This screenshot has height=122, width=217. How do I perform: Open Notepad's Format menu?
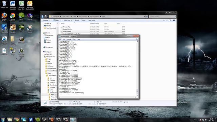coord(68,39)
